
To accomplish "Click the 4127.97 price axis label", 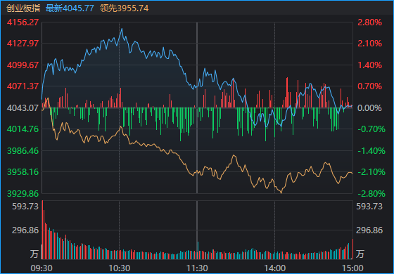I will [x=23, y=44].
